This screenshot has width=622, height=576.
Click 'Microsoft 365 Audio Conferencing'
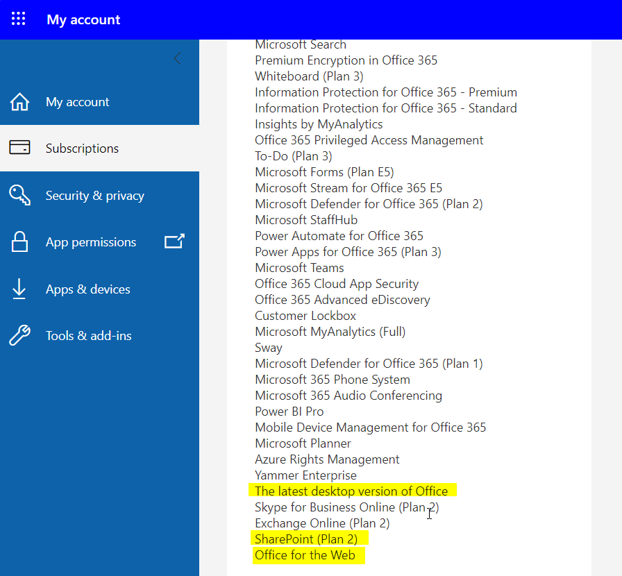pos(348,395)
